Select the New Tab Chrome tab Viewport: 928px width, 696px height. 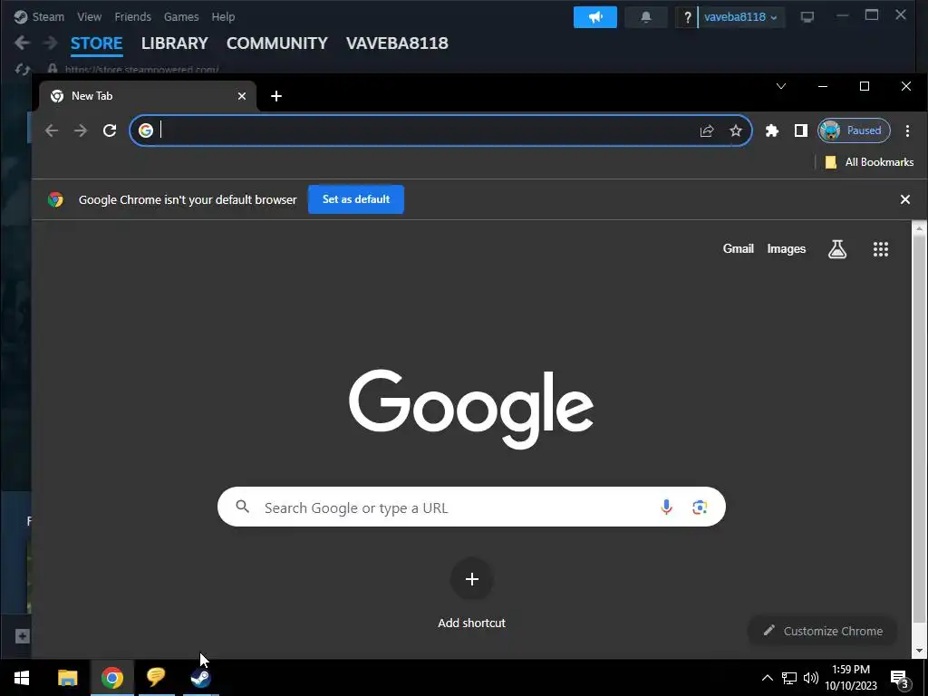148,96
